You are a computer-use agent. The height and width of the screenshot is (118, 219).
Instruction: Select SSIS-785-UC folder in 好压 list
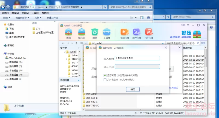point(91,106)
